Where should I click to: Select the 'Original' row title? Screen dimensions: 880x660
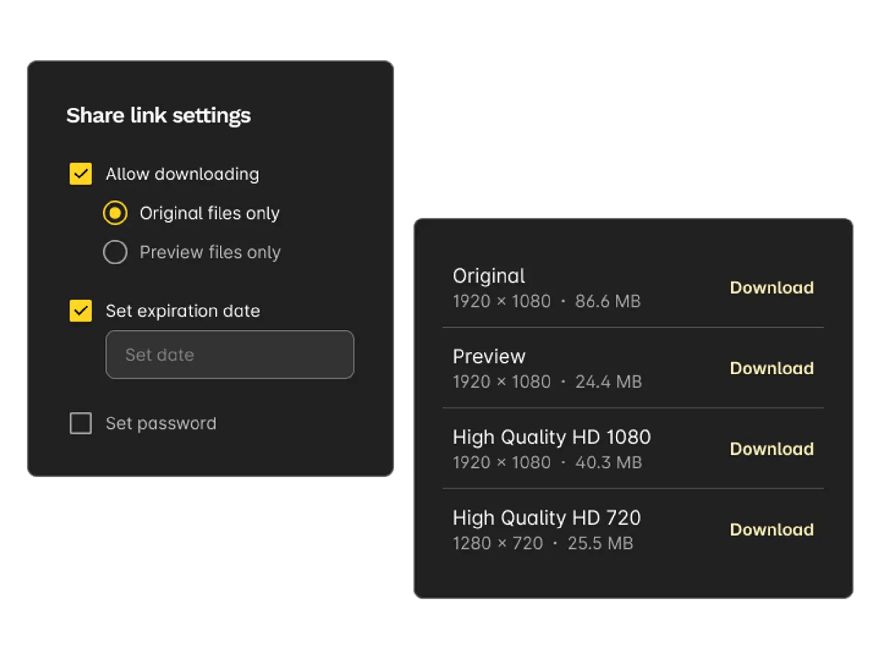tap(488, 276)
